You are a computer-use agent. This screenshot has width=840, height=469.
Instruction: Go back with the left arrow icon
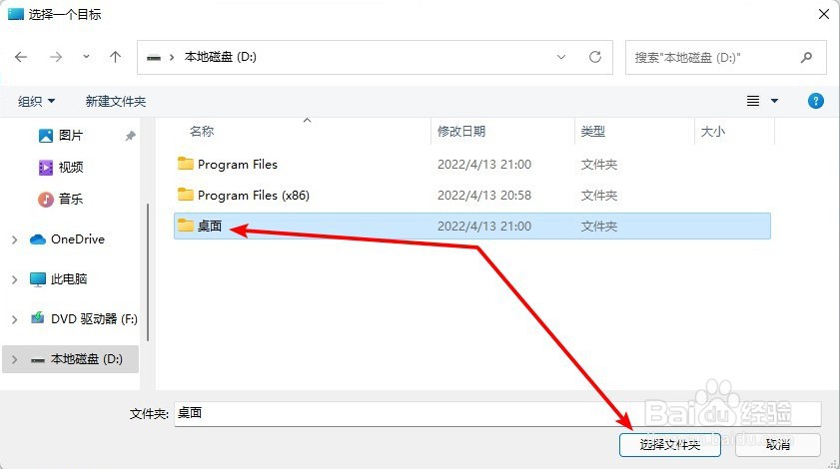21,57
